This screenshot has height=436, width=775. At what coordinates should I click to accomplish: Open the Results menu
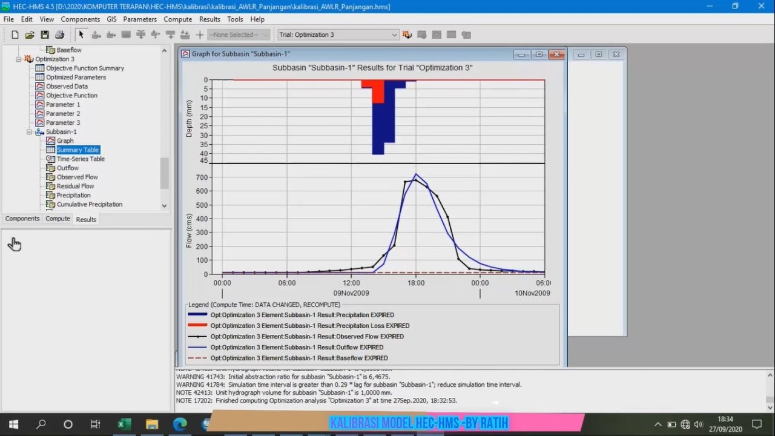[209, 19]
